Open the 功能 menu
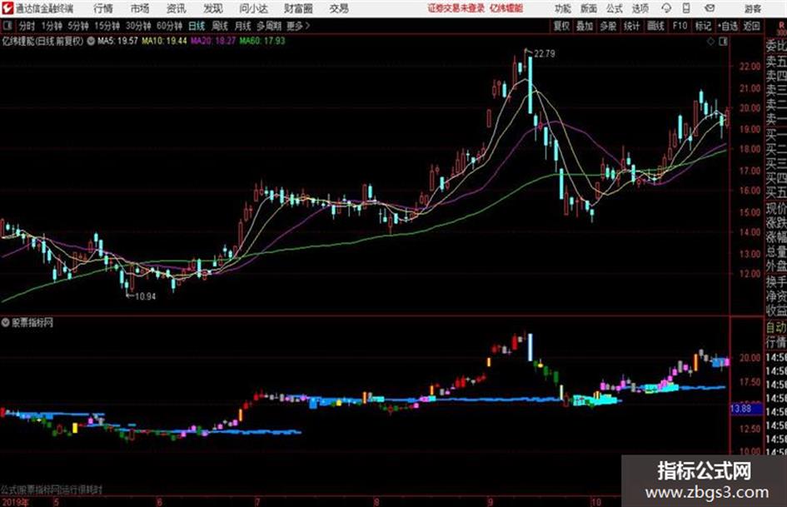787x507 pixels. pyautogui.click(x=563, y=8)
